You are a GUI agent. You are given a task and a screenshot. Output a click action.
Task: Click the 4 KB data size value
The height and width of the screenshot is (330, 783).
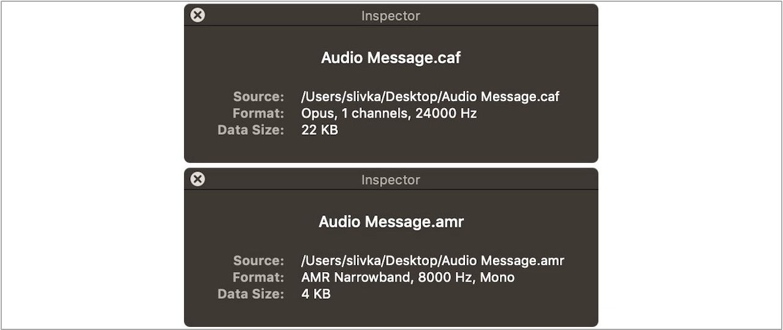point(316,294)
